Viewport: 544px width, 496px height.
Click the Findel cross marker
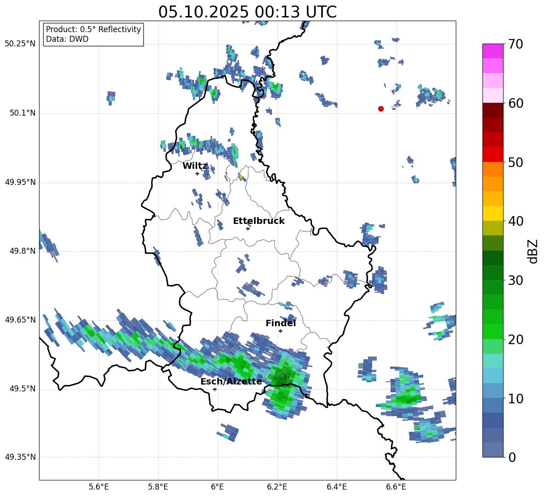[280, 331]
